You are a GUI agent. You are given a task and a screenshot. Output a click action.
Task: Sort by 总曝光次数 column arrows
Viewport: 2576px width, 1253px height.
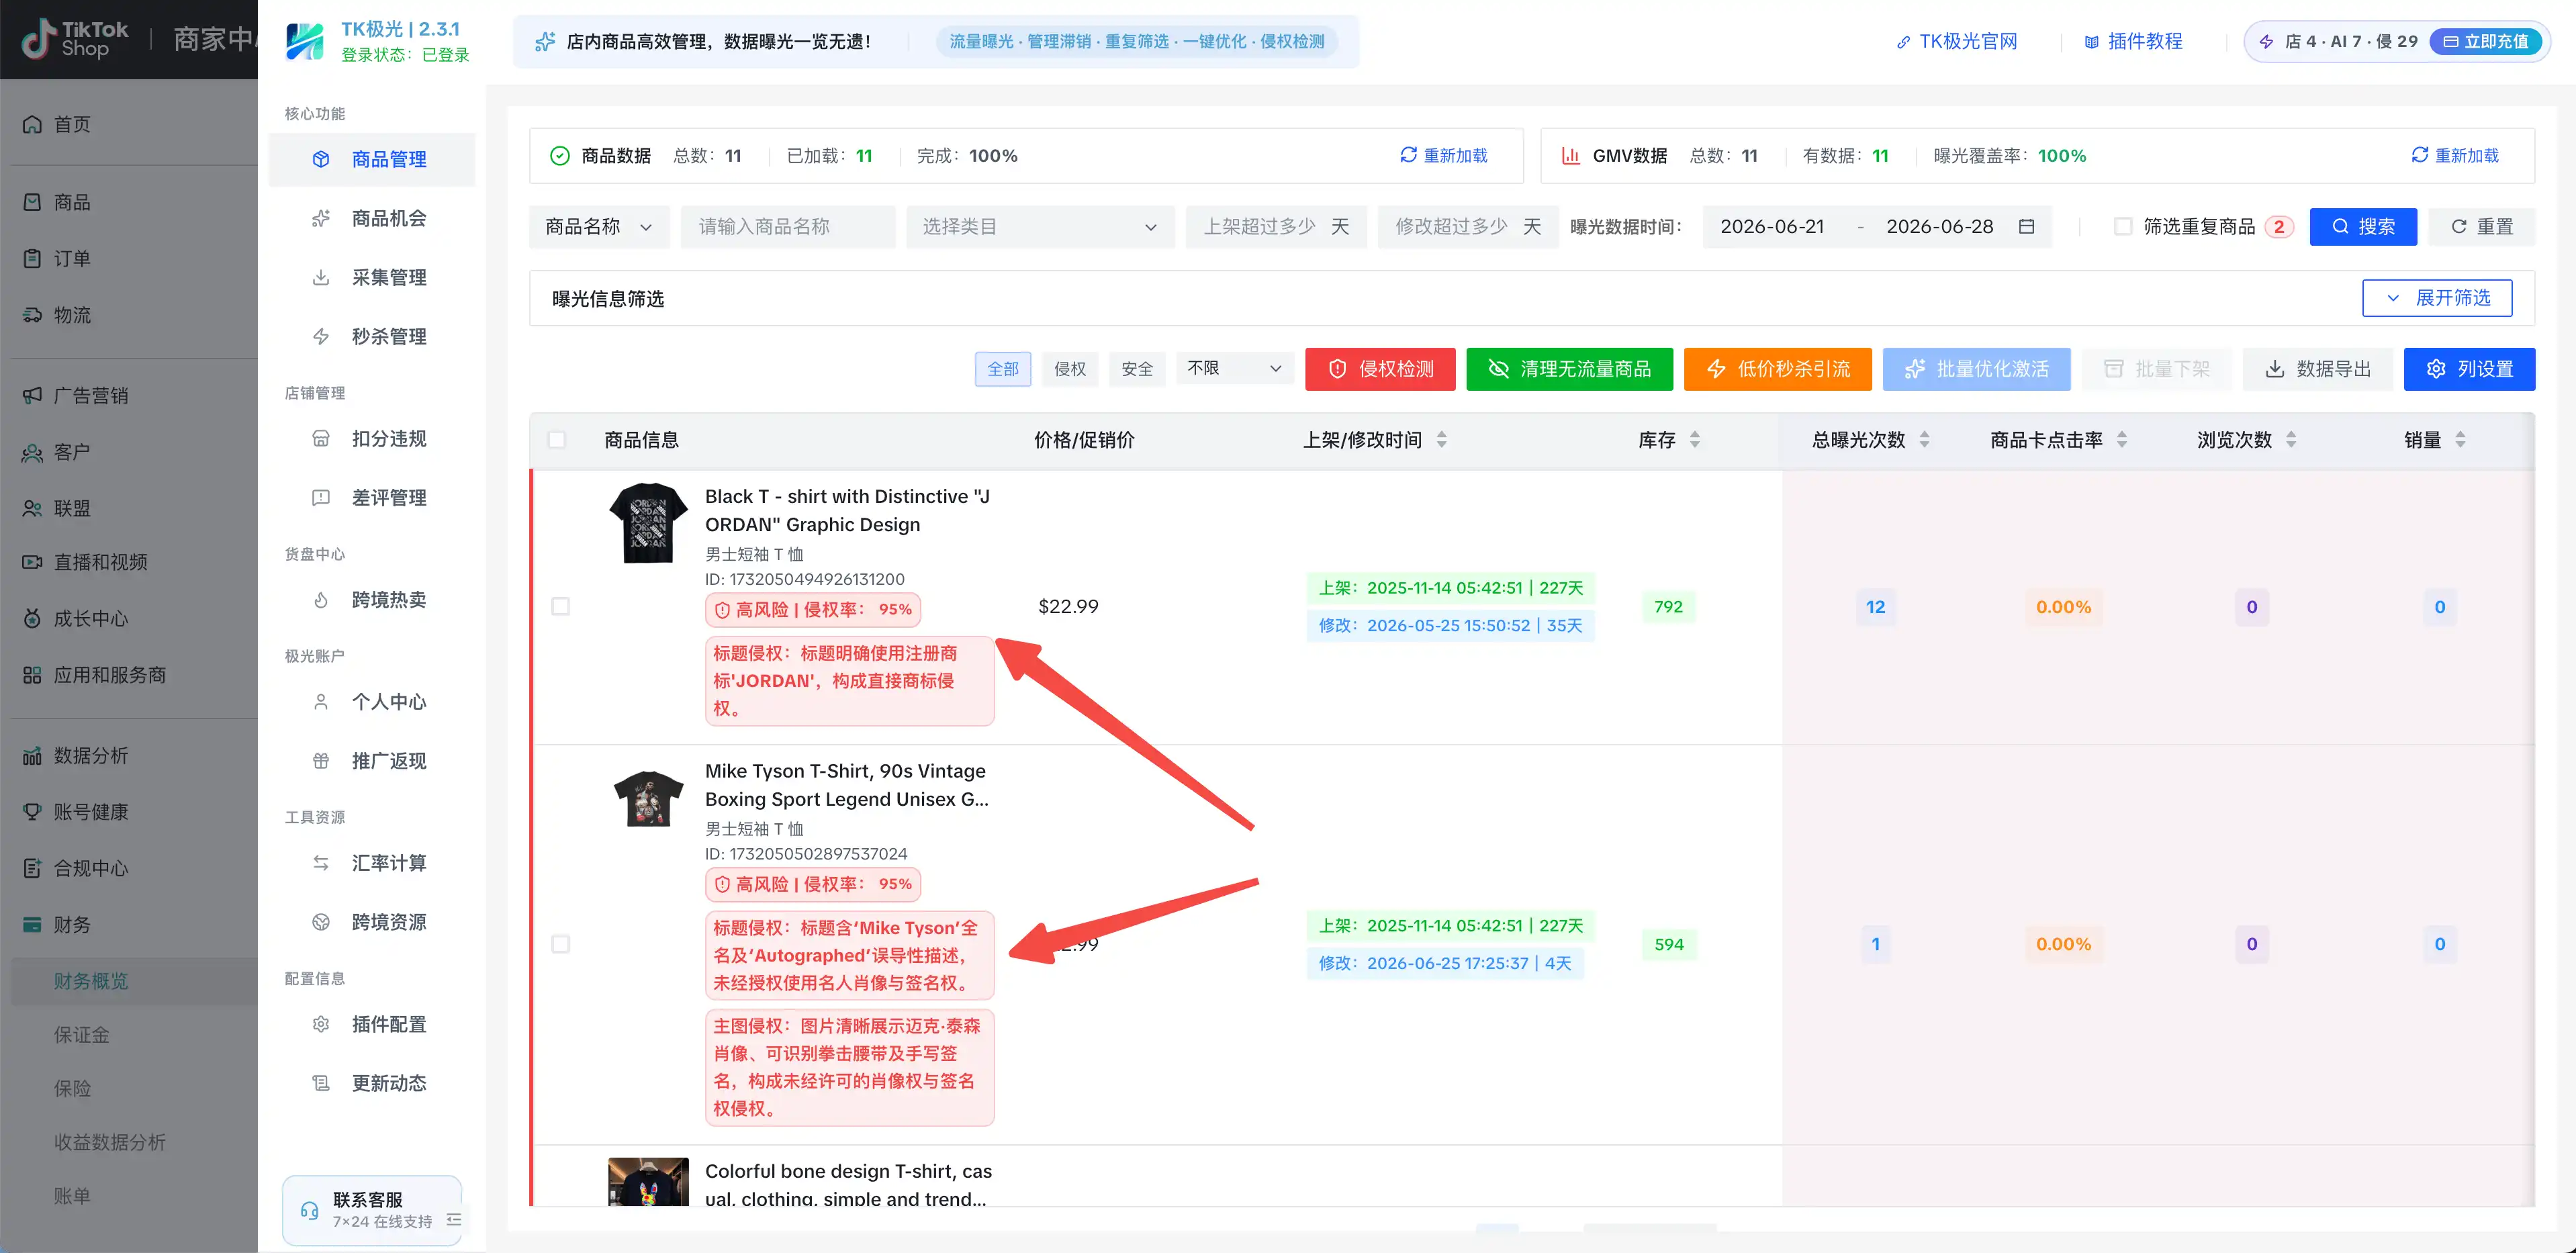click(x=1924, y=440)
